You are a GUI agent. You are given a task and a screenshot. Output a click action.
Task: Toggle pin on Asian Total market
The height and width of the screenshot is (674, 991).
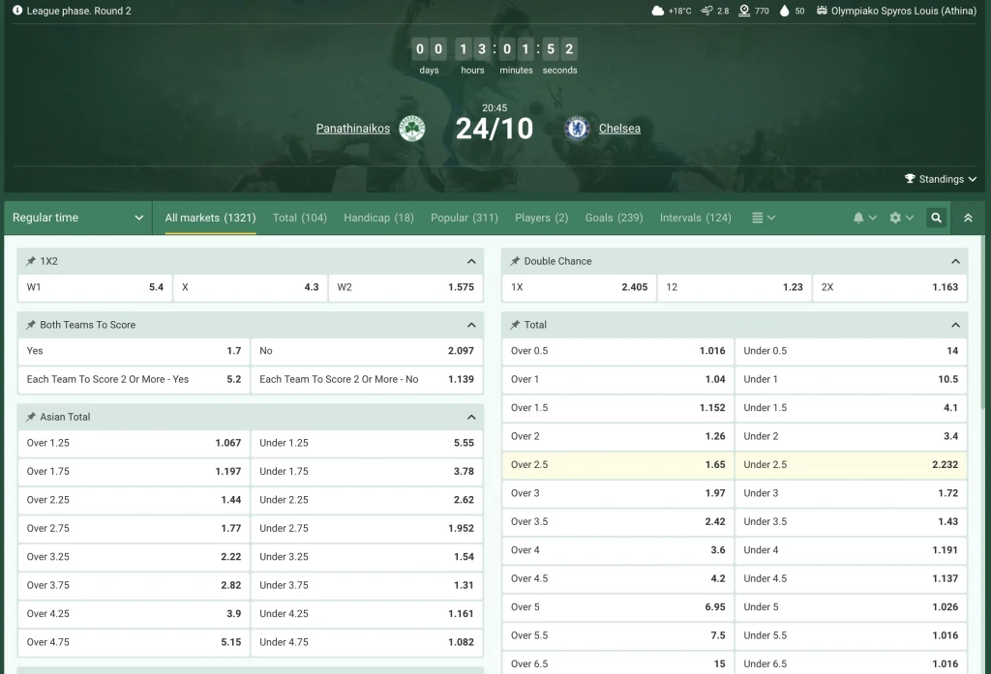31,417
